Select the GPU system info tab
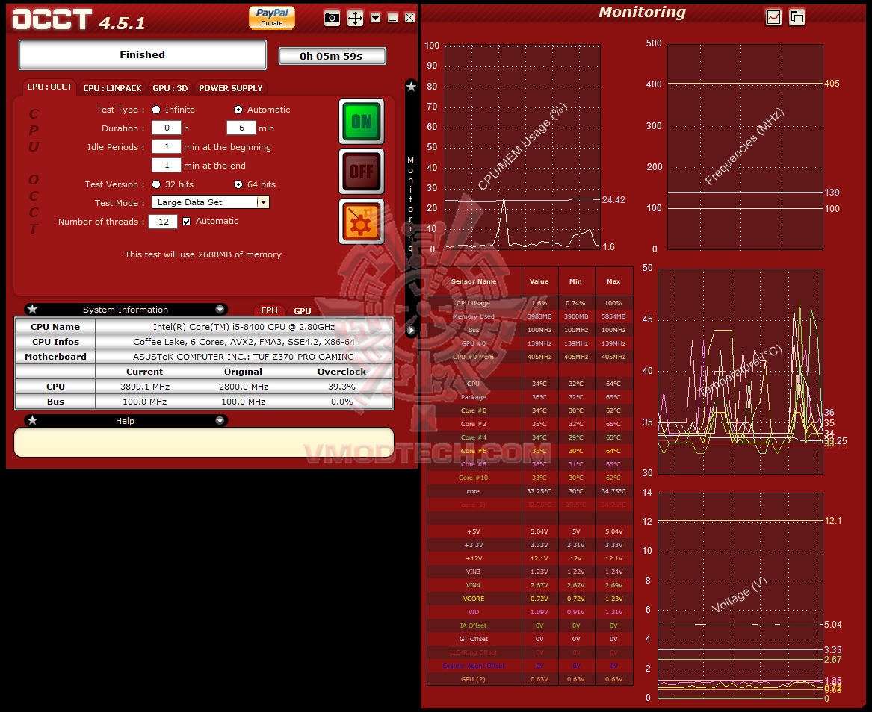The image size is (872, 712). 303,311
